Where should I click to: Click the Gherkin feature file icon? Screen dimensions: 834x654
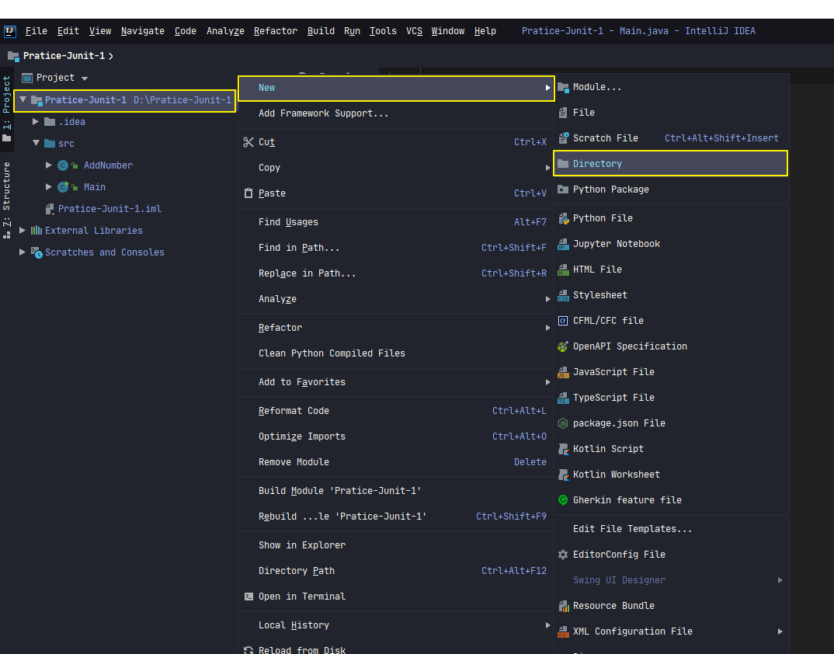pyautogui.click(x=563, y=499)
